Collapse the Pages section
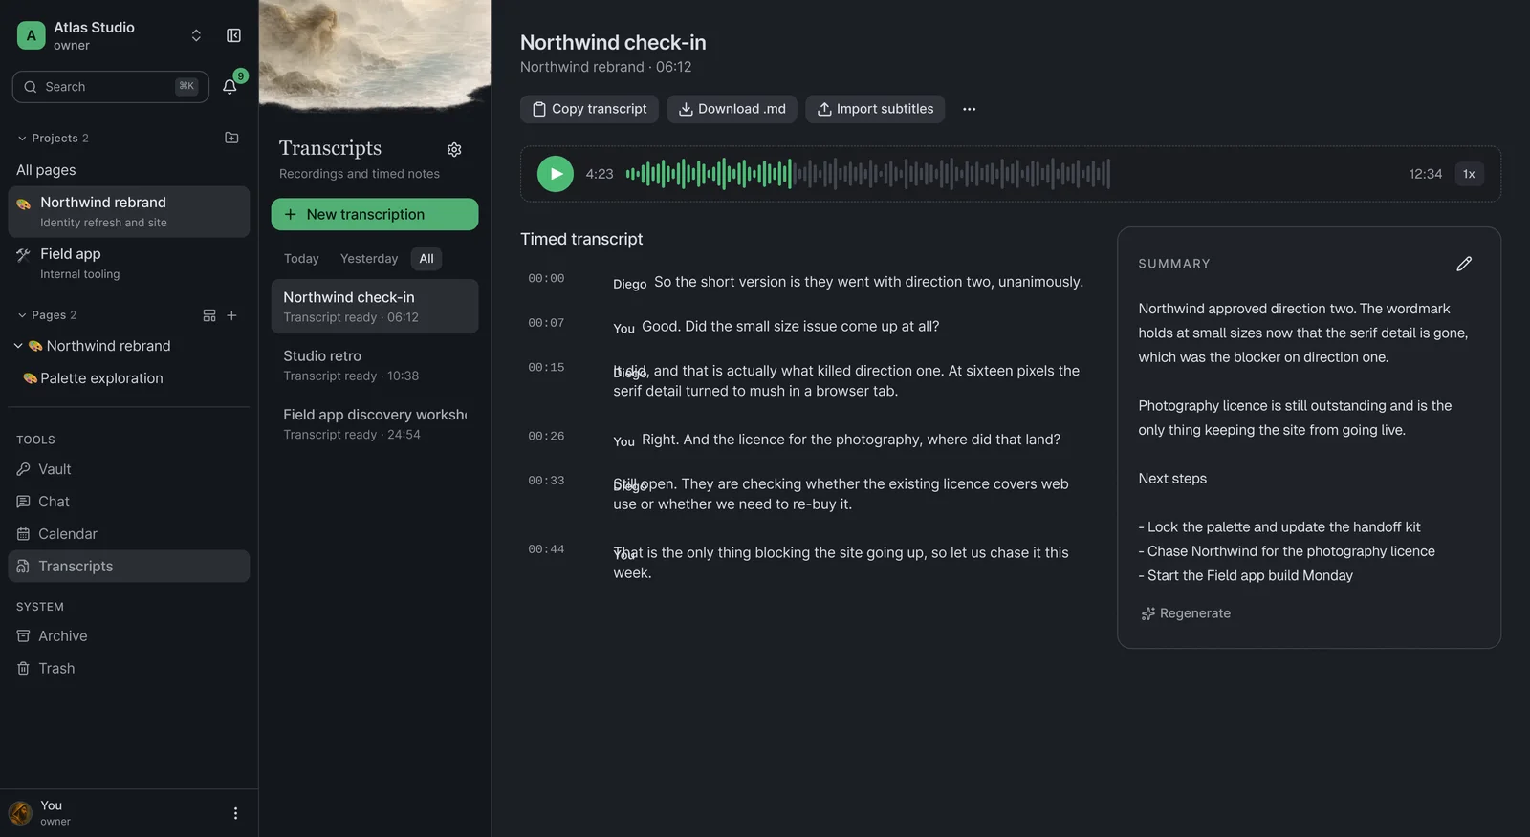This screenshot has height=837, width=1530. click(x=23, y=315)
